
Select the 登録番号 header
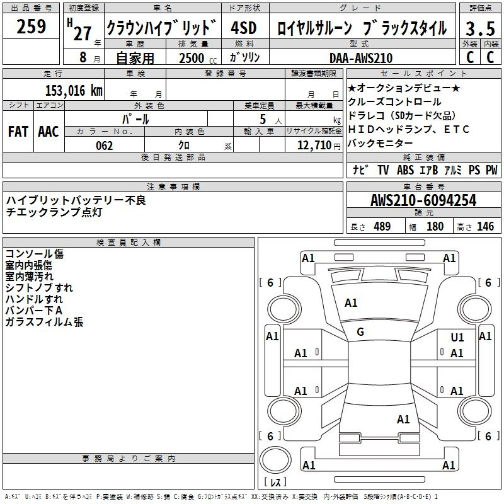226,74
